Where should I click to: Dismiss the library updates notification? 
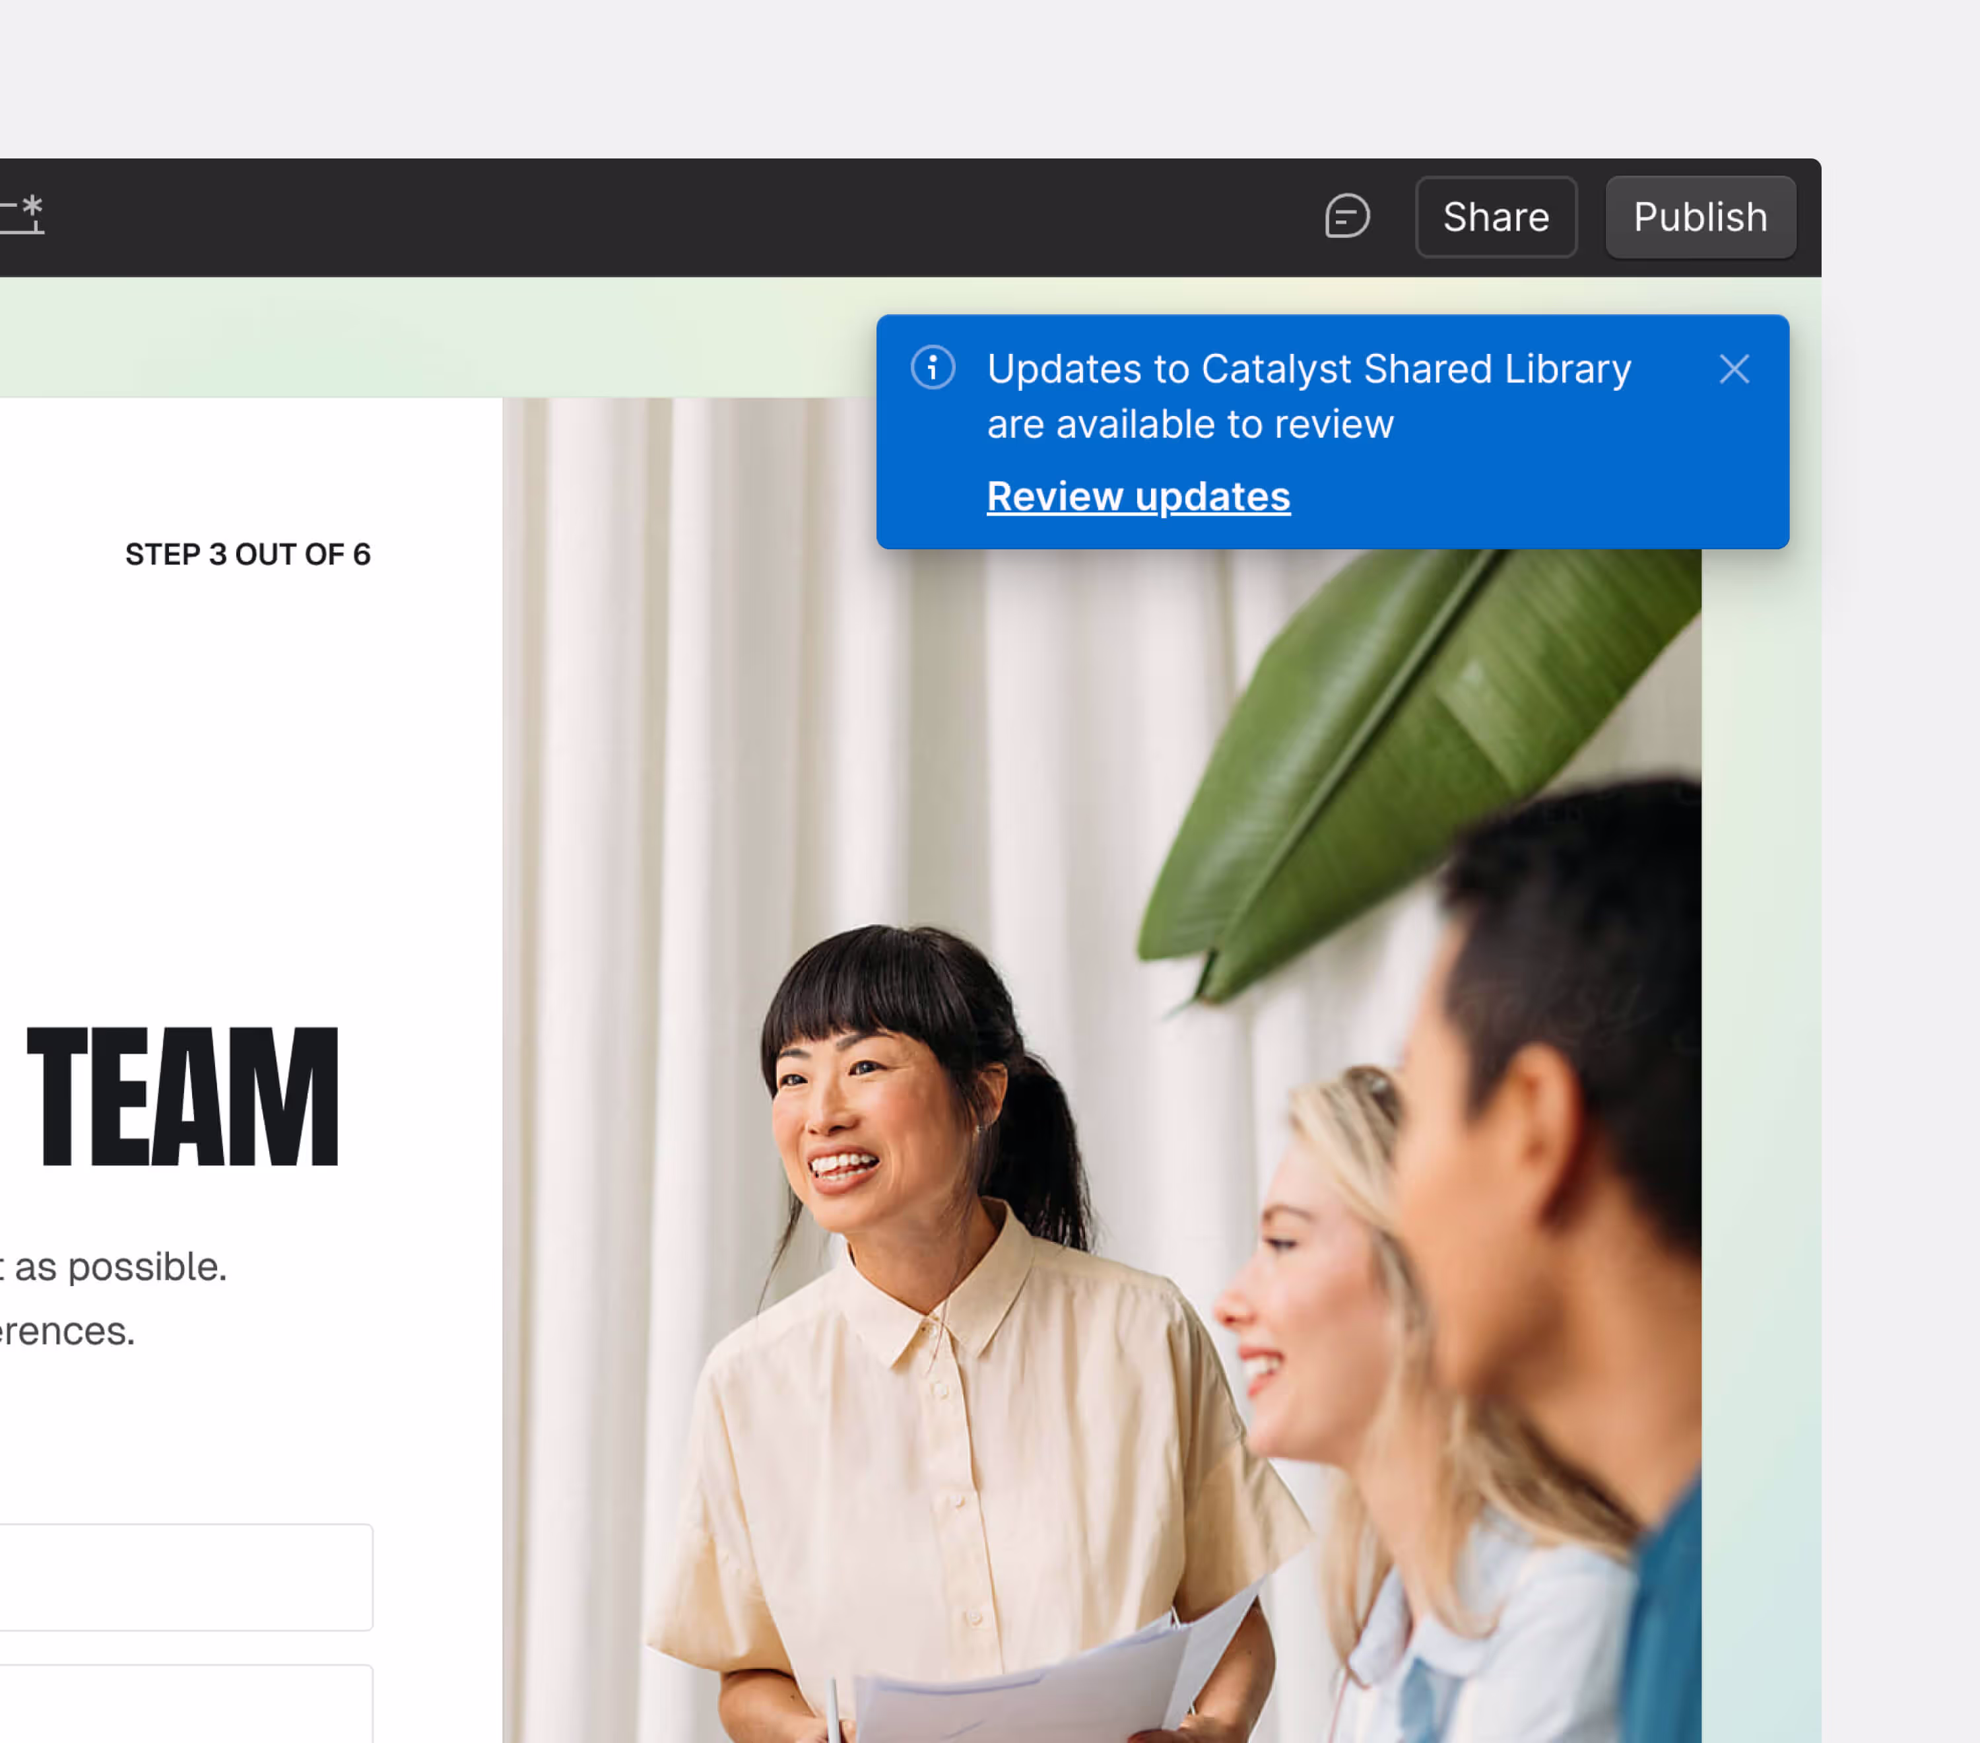coord(1734,369)
